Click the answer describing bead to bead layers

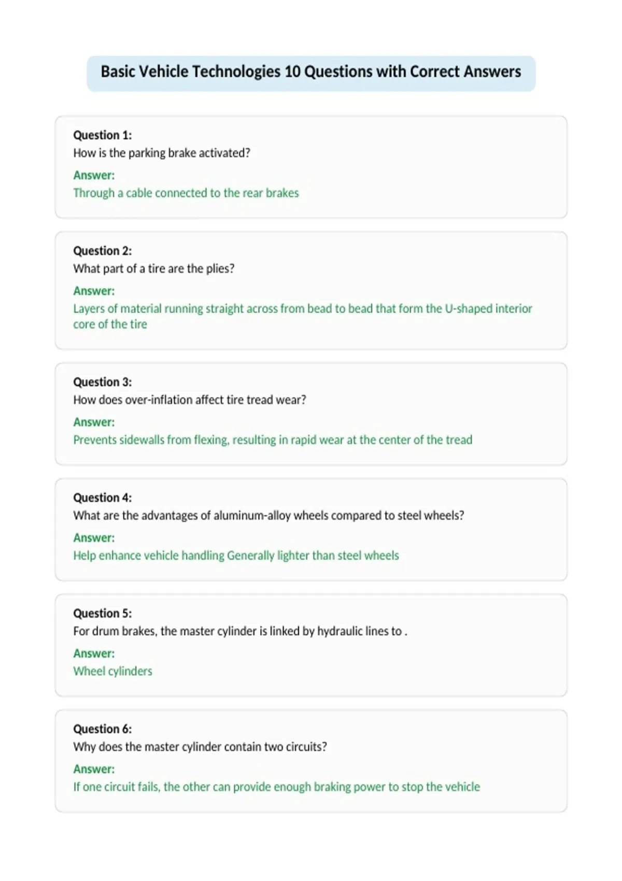click(303, 316)
